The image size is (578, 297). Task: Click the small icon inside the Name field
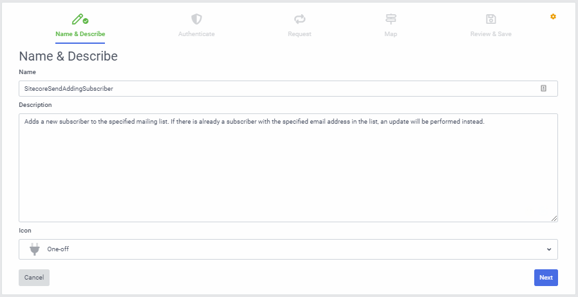[543, 88]
